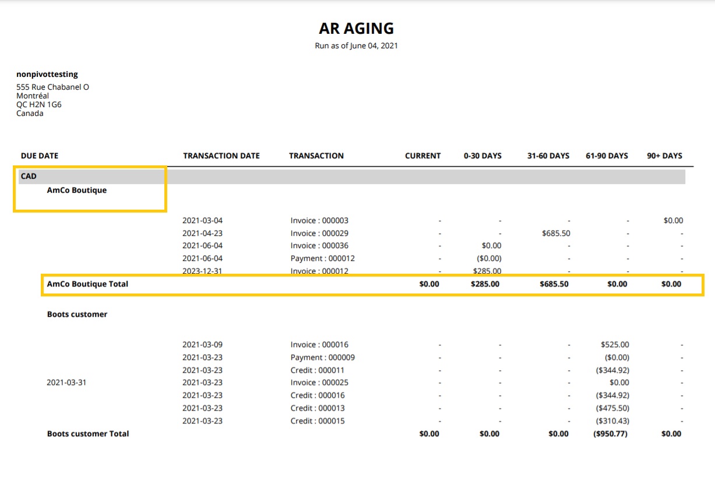This screenshot has height=495, width=715.
Task: Select the $525.00 amount on Invoice 000016 row
Action: coord(615,344)
